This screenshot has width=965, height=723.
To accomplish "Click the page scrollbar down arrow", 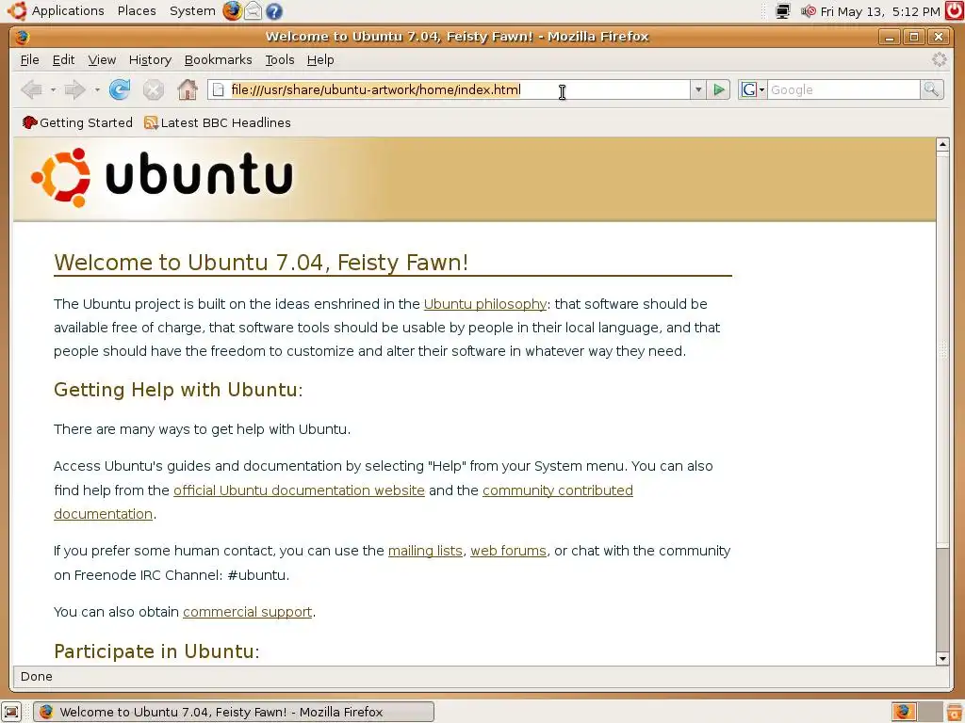I will (942, 658).
